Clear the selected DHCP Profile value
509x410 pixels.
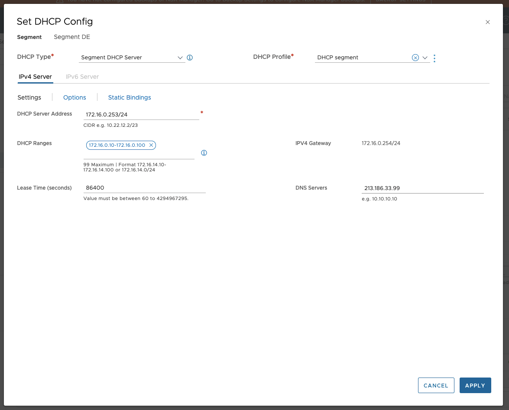click(415, 58)
